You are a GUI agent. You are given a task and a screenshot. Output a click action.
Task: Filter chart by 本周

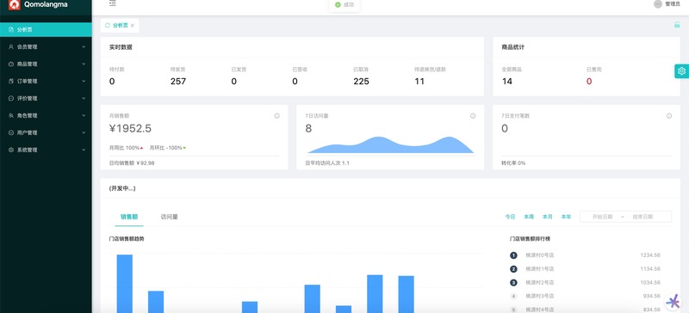529,217
